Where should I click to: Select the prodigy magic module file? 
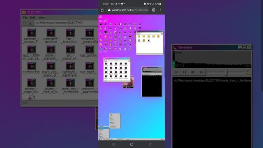point(31,86)
